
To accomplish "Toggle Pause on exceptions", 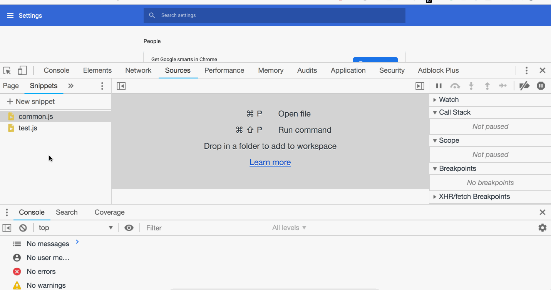I will tap(541, 86).
